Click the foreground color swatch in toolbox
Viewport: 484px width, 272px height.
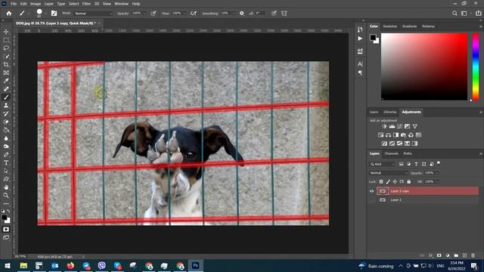pyautogui.click(x=5, y=218)
